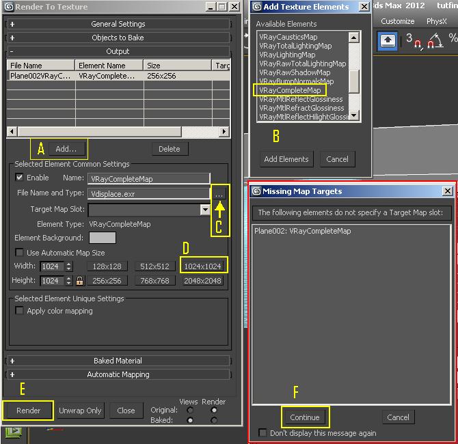Viewport: 458px width, 444px height.
Task: Select Original Render radio button
Action: coord(214,410)
